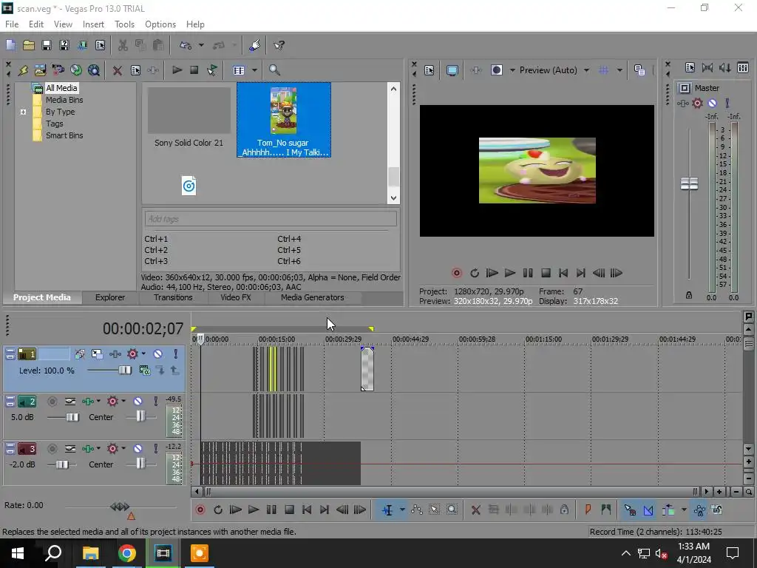Open the Insert menu

93,24
